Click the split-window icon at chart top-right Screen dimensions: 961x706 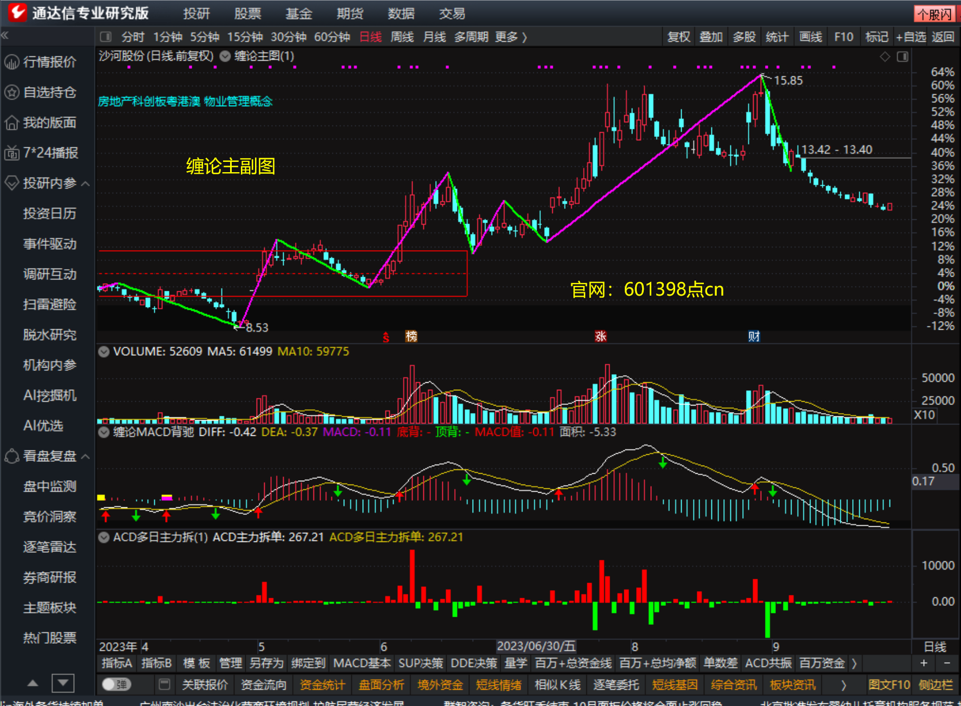903,56
